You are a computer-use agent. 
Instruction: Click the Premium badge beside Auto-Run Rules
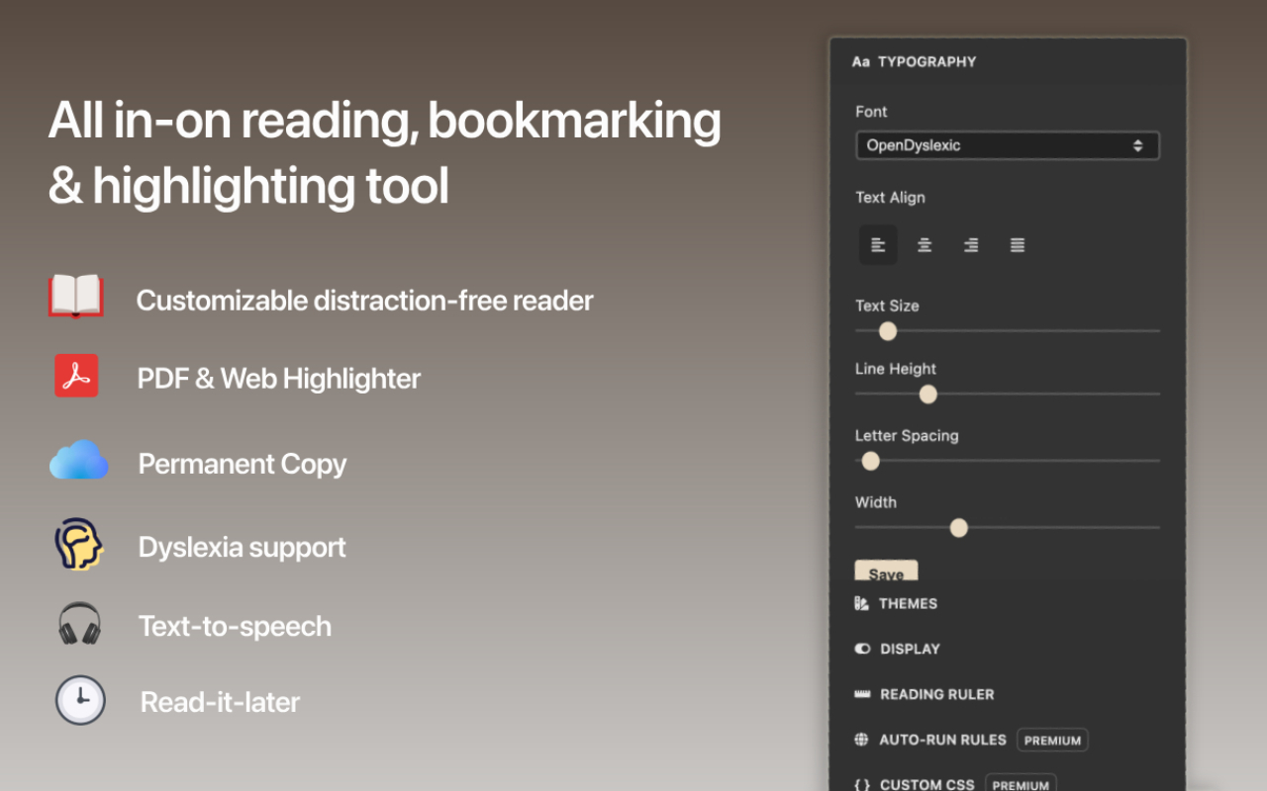1052,740
